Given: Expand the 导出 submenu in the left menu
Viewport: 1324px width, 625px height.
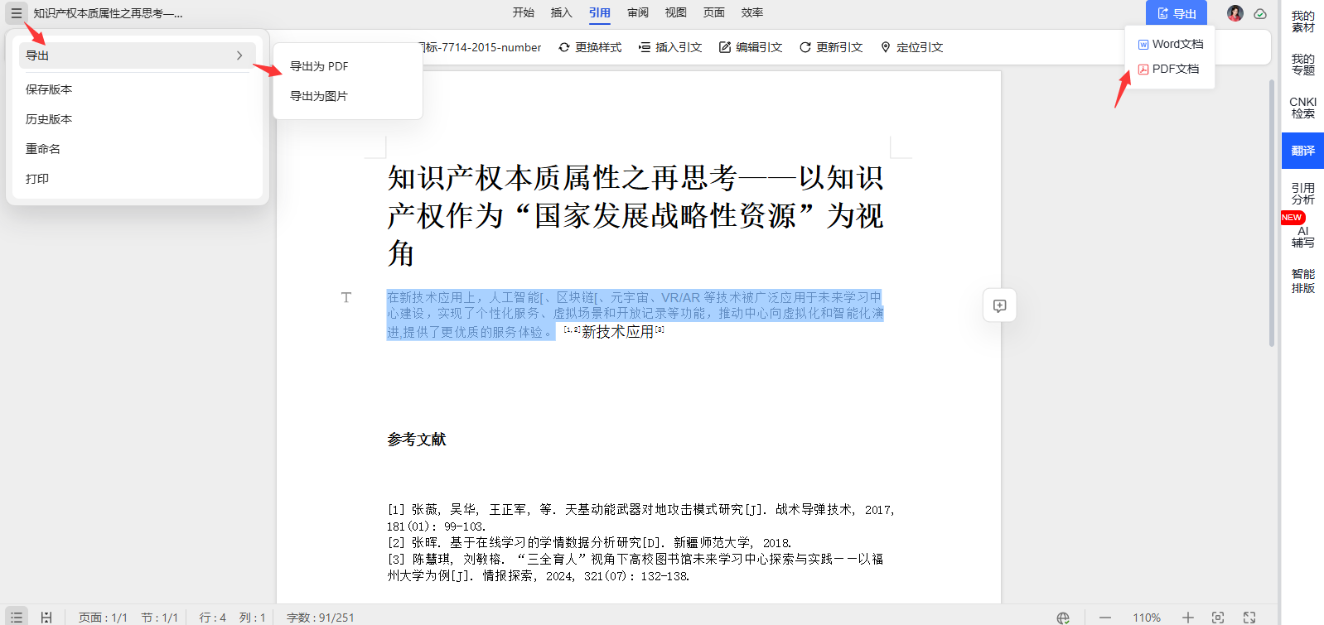Looking at the screenshot, I should (x=134, y=55).
